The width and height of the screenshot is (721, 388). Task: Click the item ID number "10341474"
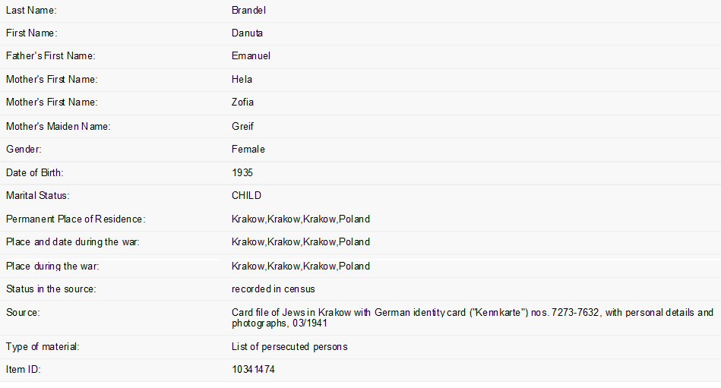click(253, 370)
